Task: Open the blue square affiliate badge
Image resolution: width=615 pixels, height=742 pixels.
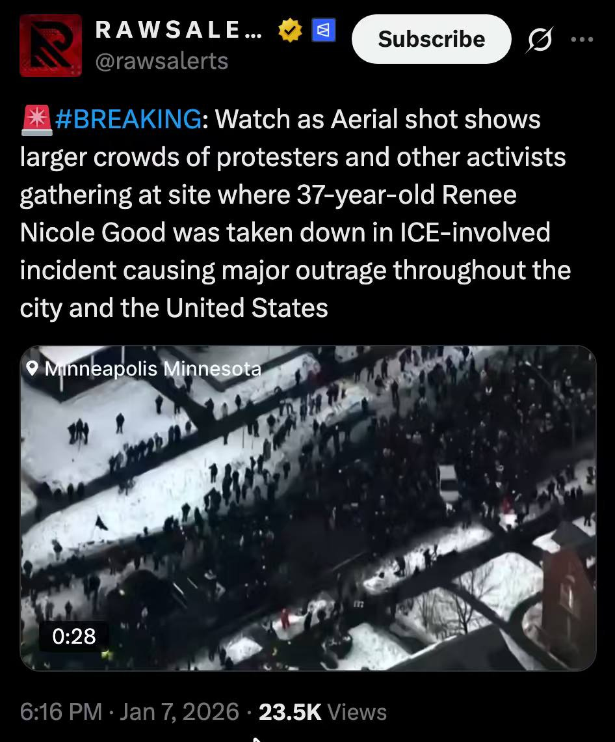Action: (324, 31)
